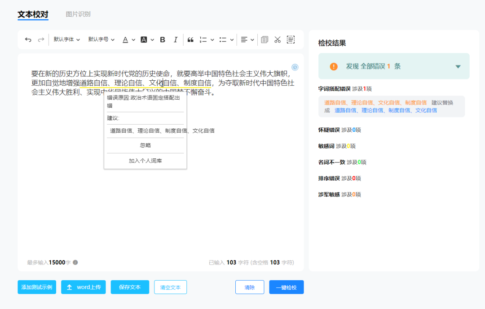Switch to the 图片识别 tab
Screen dimensions: 485x309
[x=79, y=14]
